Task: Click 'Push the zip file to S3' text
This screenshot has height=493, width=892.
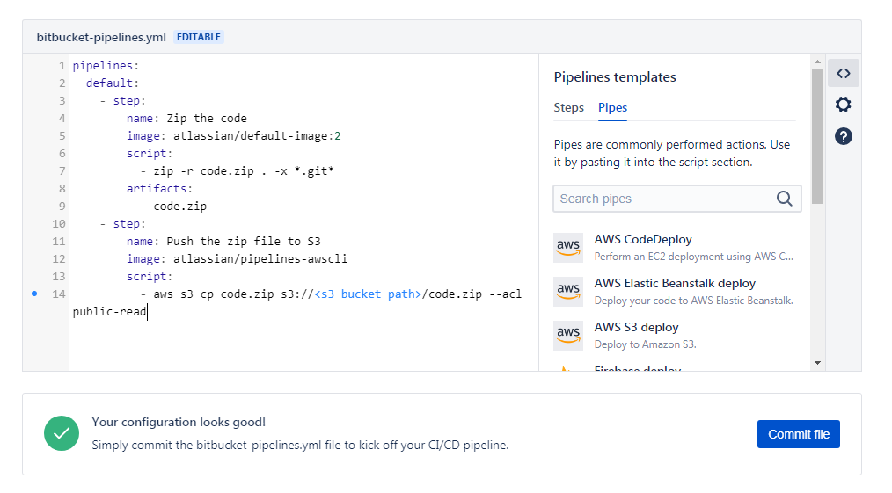Action: click(244, 242)
